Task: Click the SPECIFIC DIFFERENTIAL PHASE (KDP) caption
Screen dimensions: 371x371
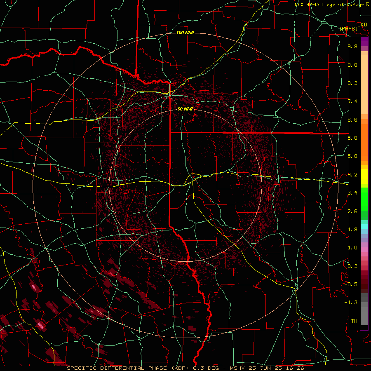Action: [x=129, y=368]
